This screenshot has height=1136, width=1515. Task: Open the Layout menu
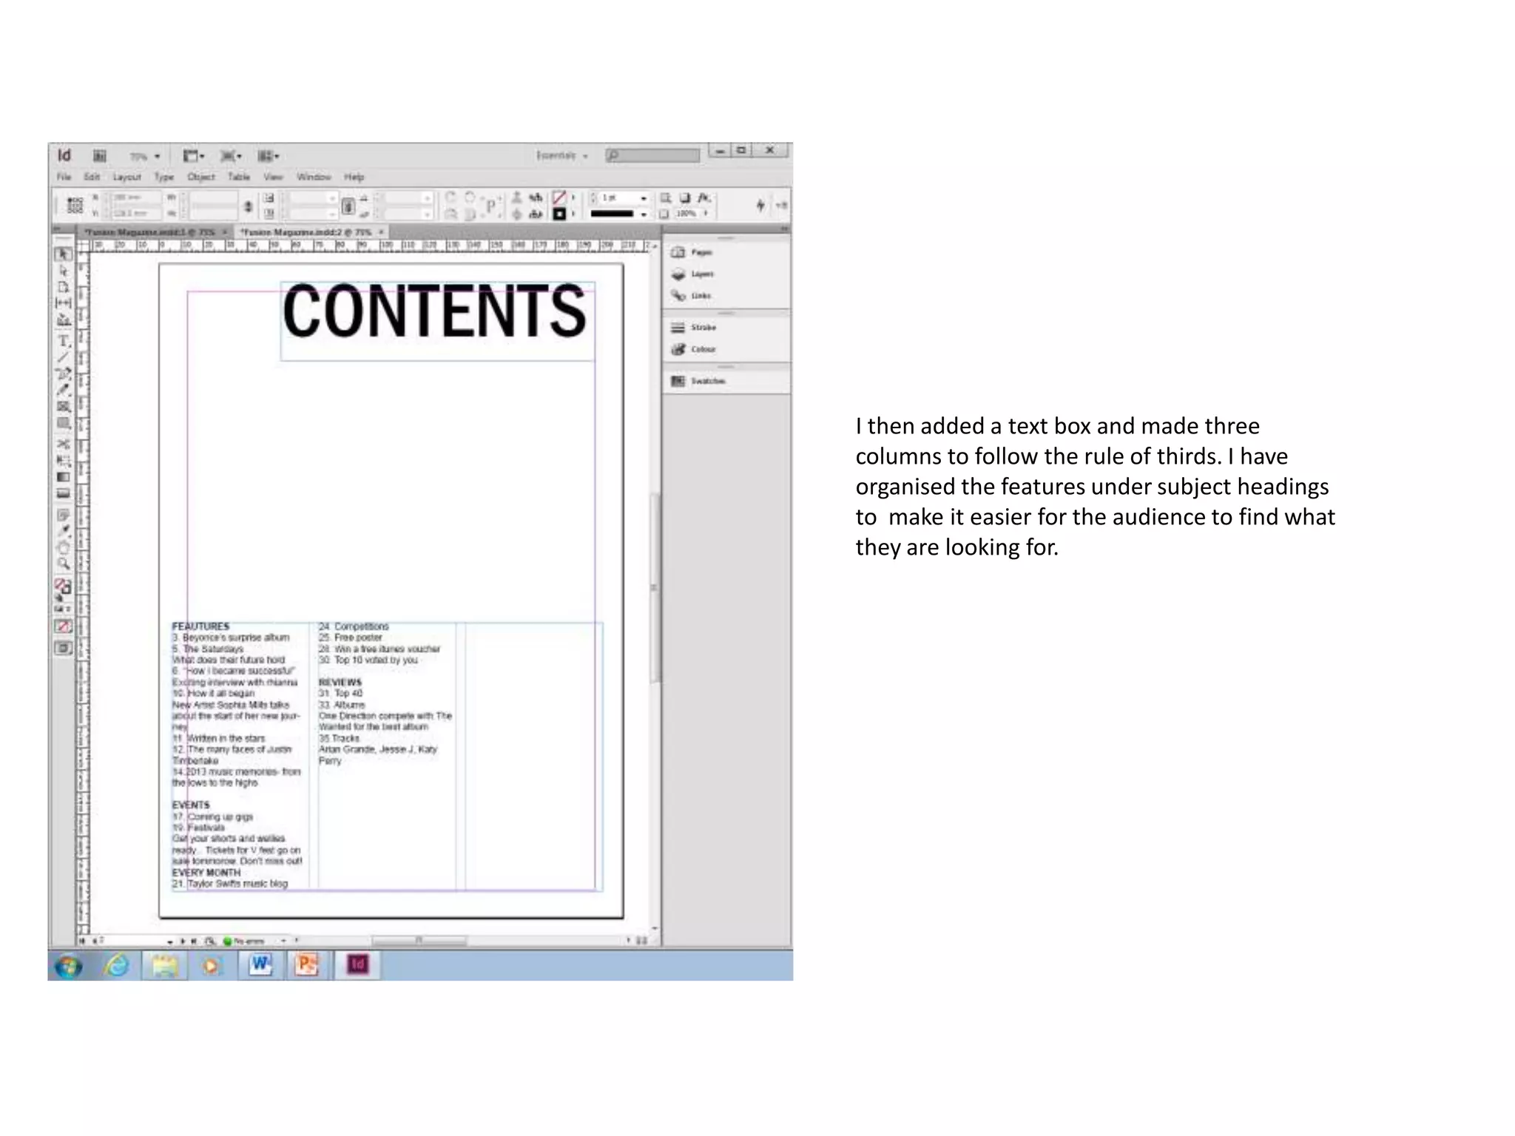tap(126, 177)
